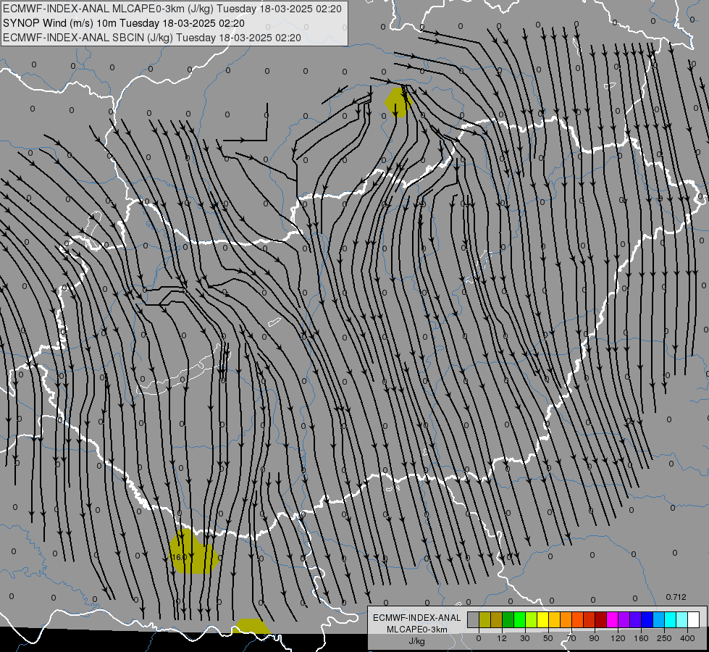Click the bright green legend swatch
The height and width of the screenshot is (652, 709).
pos(520,619)
